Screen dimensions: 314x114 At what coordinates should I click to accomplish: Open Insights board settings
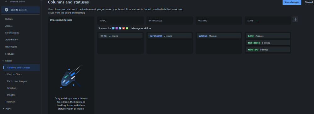(11, 95)
